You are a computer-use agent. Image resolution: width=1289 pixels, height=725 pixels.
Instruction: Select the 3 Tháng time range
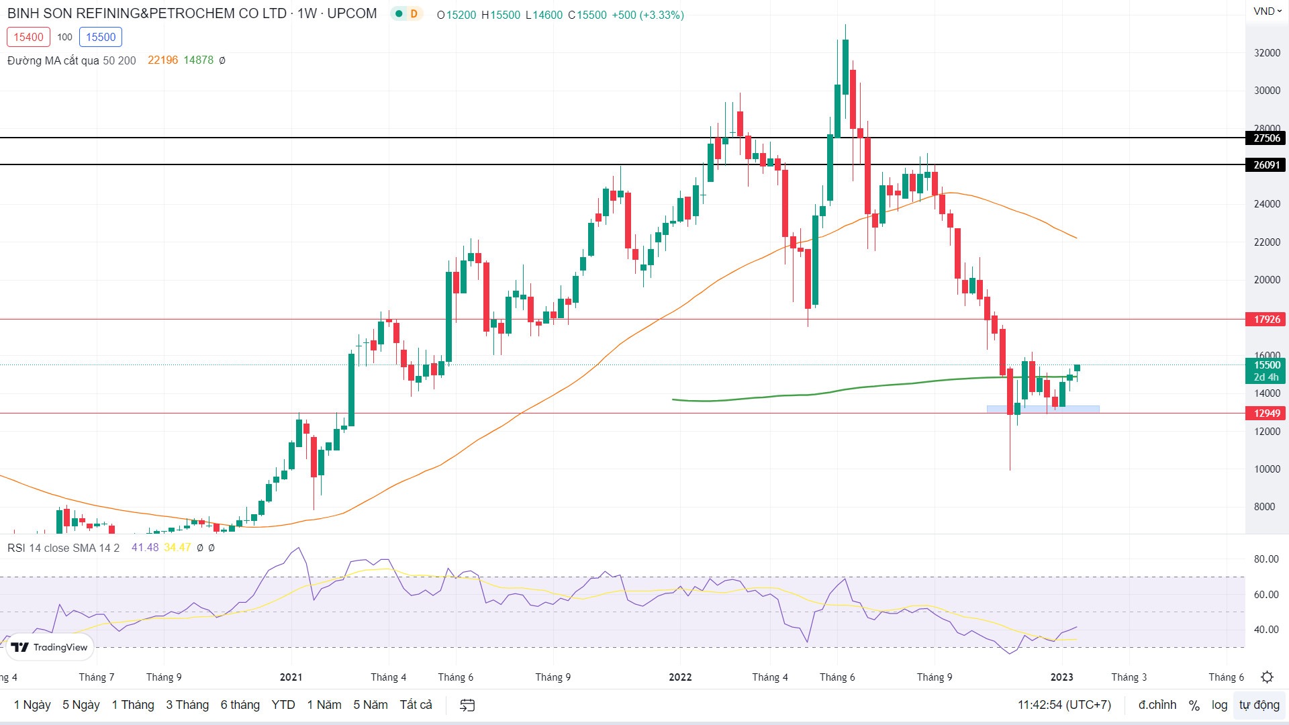[187, 705]
